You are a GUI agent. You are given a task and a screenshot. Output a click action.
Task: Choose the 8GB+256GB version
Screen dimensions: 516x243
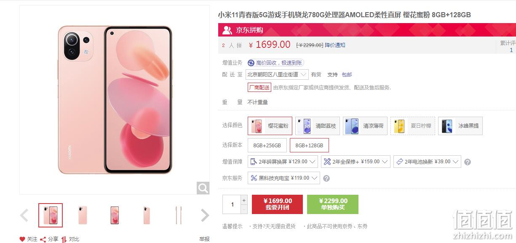[x=267, y=145]
